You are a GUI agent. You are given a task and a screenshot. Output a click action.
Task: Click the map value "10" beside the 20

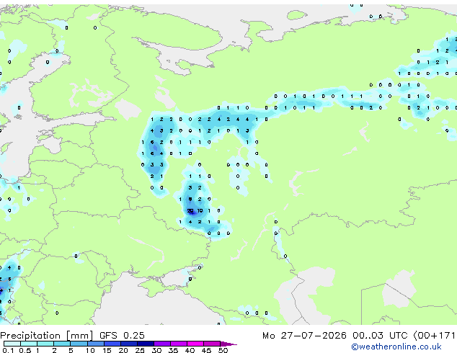point(200,210)
